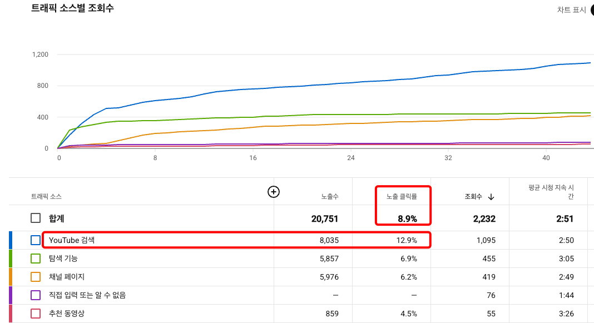Viewport: 594px width, 323px height.
Task: Click the 트래픽 소스 column header
Action: click(x=46, y=197)
